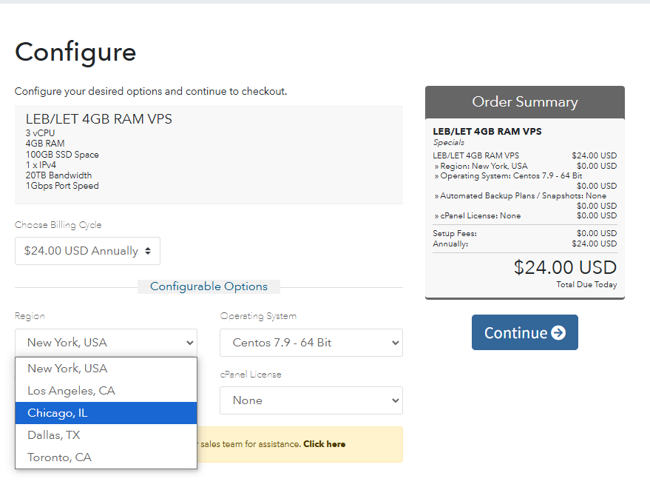Expand the cPanel License None dropdown

(311, 400)
